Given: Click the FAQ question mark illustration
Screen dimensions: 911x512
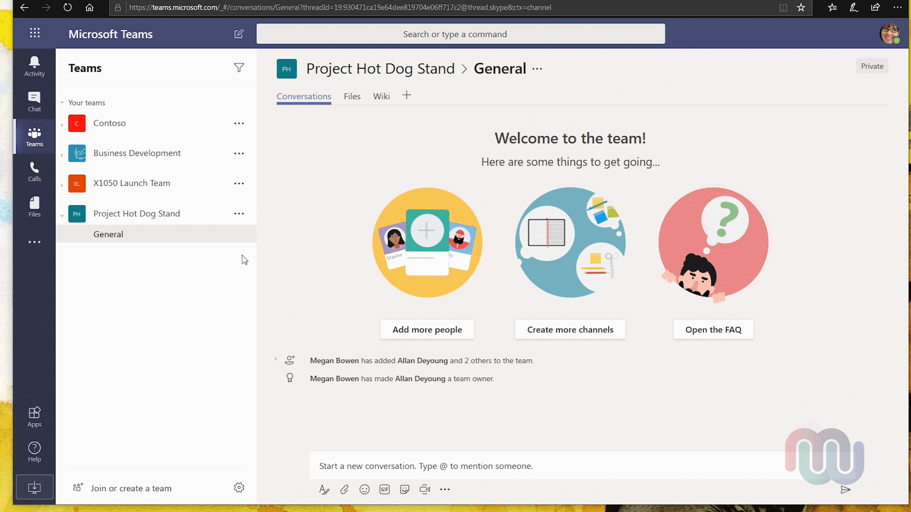Looking at the screenshot, I should coord(713,244).
